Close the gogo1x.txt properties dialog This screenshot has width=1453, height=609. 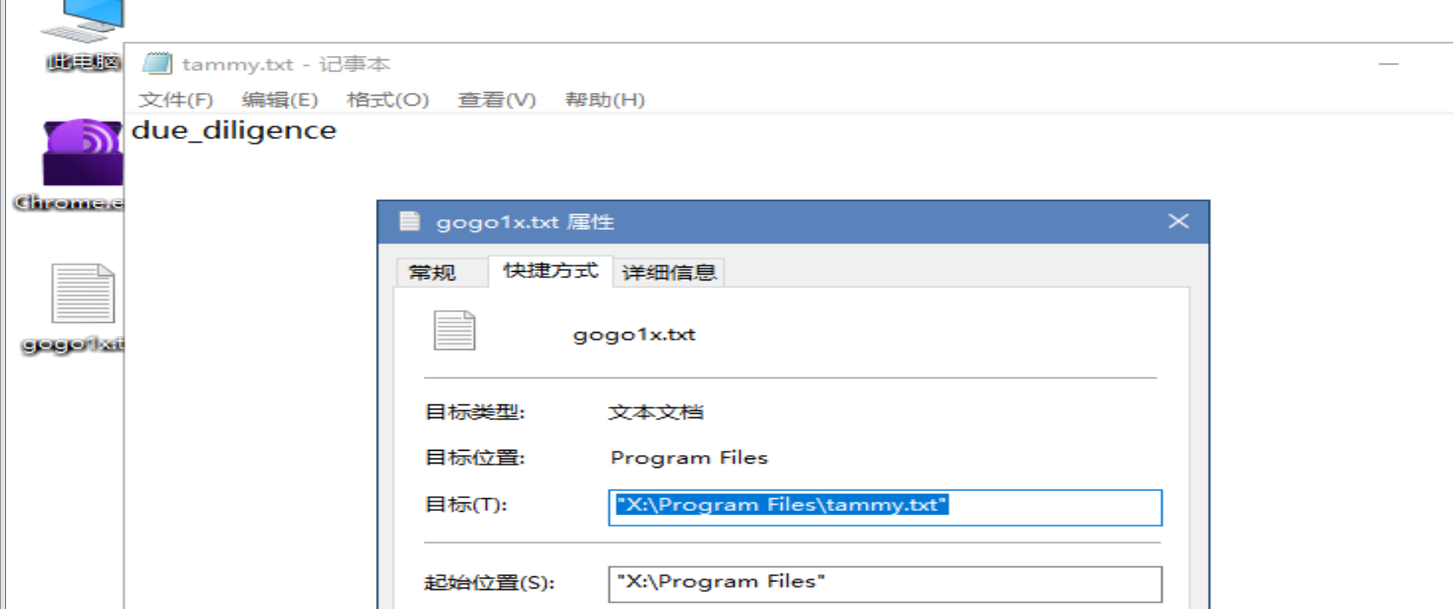pos(1178,222)
